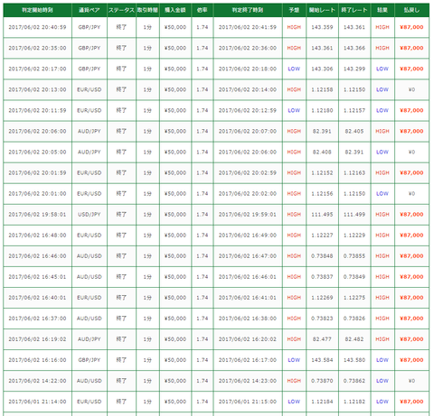Click the 開始レート column header
This screenshot has width=434, height=416.
pyautogui.click(x=322, y=10)
